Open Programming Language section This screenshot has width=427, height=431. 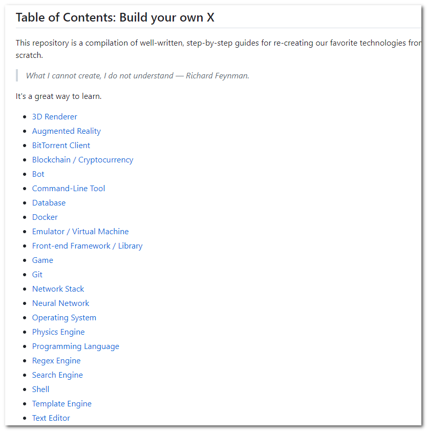click(75, 346)
